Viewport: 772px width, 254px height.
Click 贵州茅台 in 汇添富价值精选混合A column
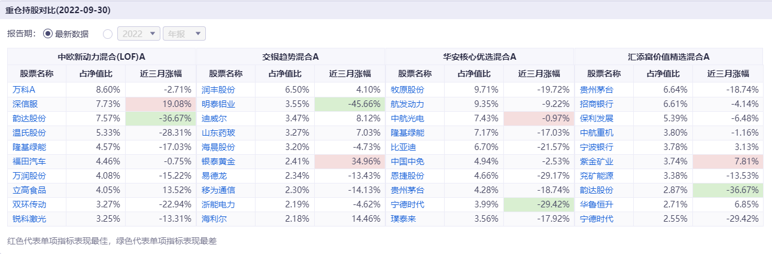(597, 90)
